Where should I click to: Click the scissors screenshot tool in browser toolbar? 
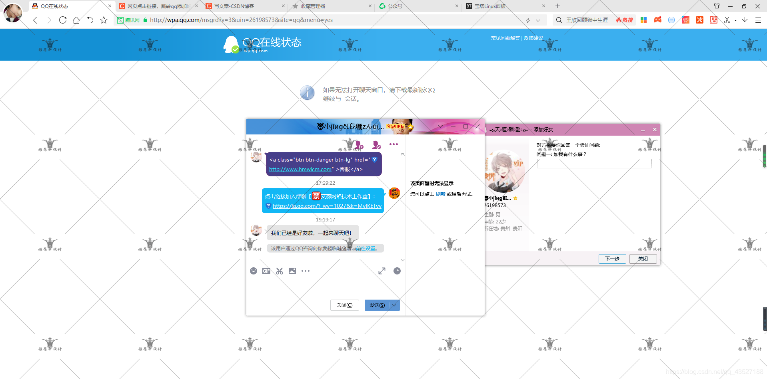pyautogui.click(x=727, y=20)
